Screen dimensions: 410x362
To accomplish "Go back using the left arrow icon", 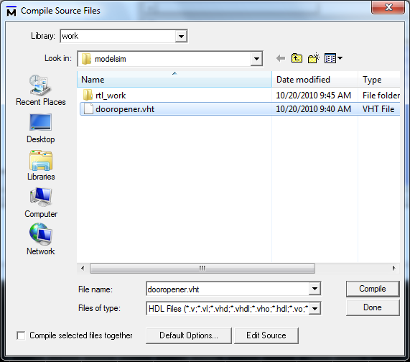I will tap(281, 58).
